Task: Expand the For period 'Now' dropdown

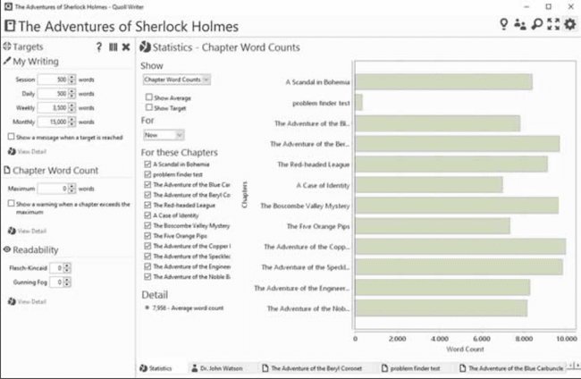Action: click(x=163, y=135)
